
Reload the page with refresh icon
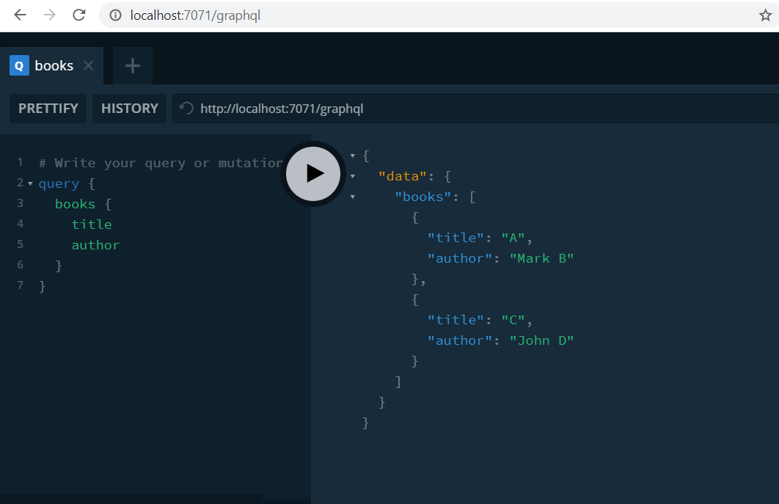point(78,15)
